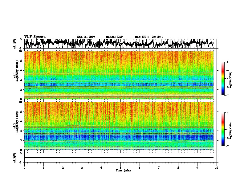This screenshot has width=244, height=188.
Task: Click the "Time (min)" x-axis label
Action: point(123,170)
